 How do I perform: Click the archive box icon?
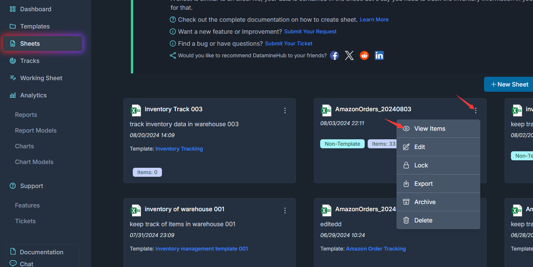coord(406,202)
